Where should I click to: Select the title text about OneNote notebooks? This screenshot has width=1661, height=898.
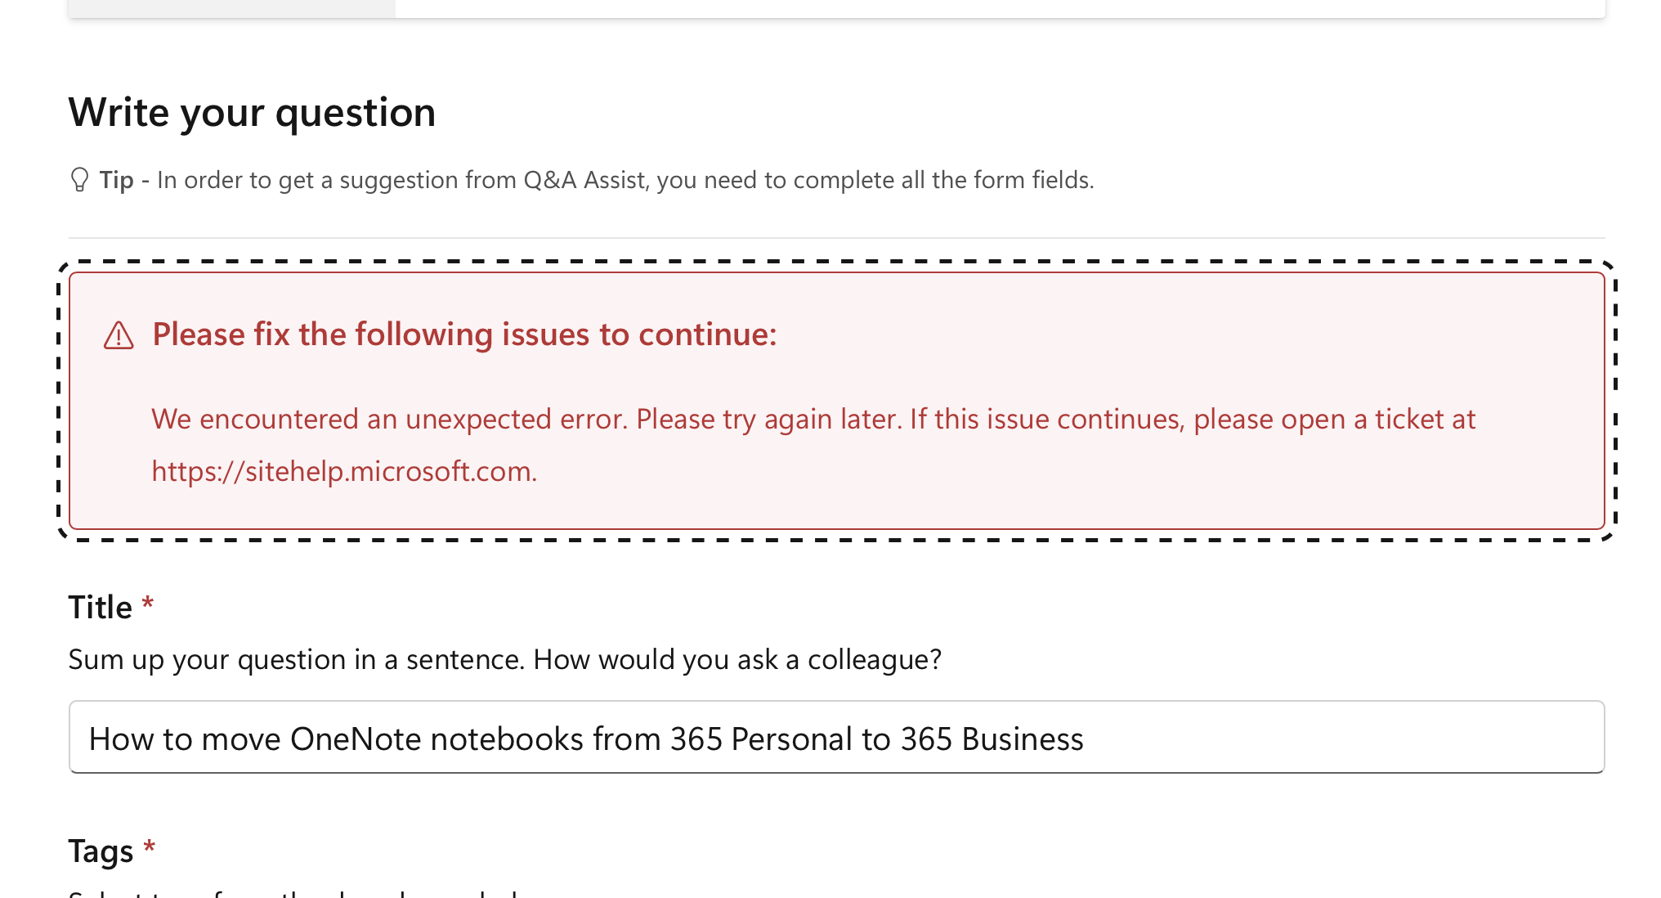click(x=585, y=739)
